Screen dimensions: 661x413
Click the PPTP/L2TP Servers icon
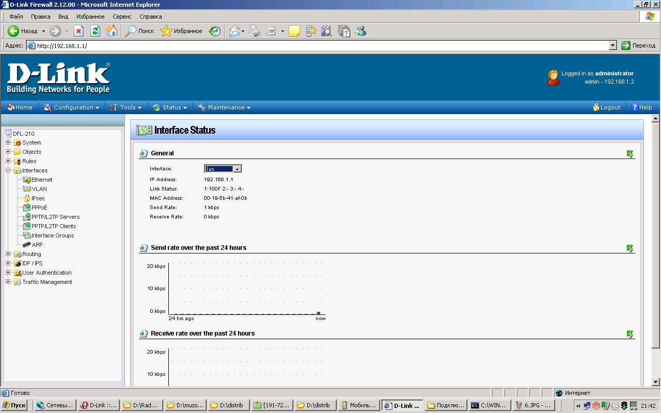pos(27,217)
